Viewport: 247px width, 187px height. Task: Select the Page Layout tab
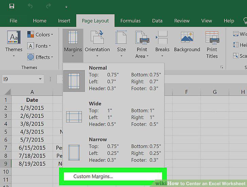coord(95,21)
